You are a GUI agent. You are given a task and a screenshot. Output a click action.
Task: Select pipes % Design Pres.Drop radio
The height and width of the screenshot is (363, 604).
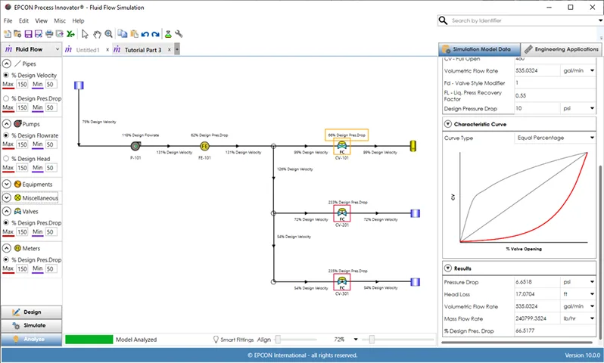point(7,98)
